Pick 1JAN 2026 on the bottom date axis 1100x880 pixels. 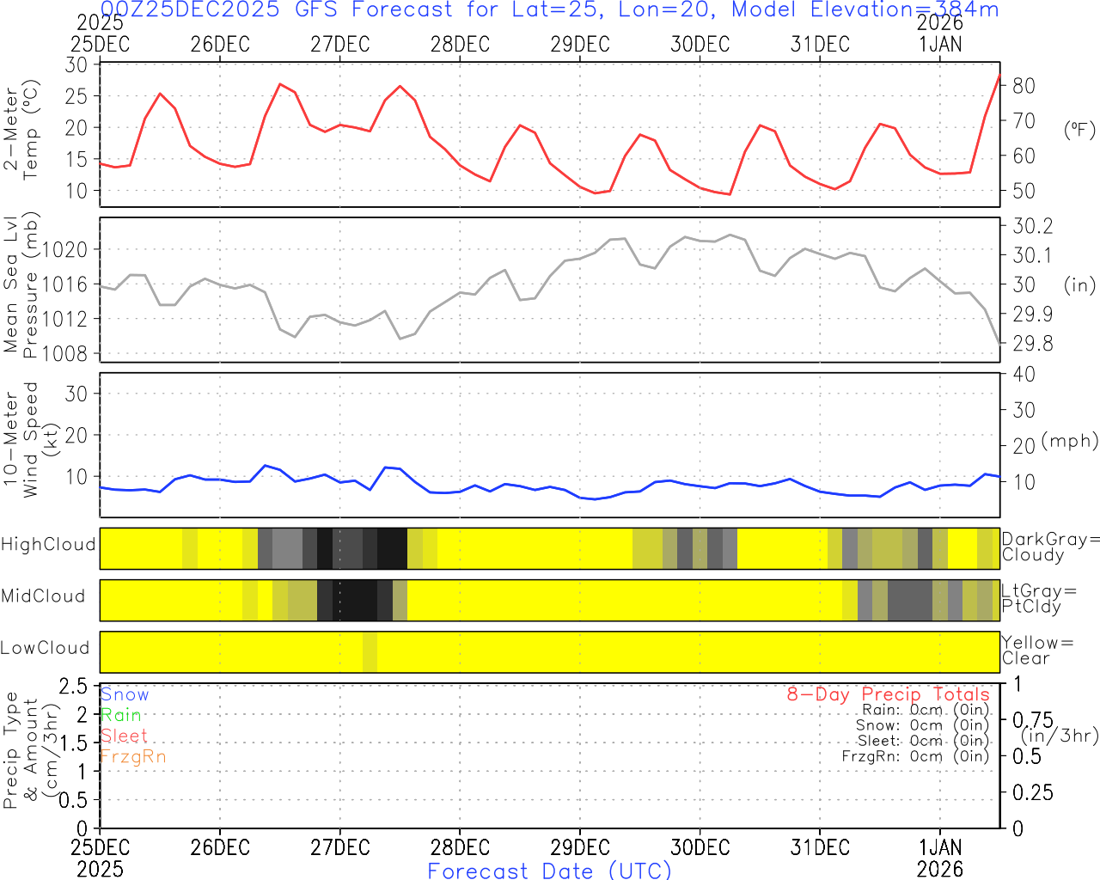pyautogui.click(x=940, y=857)
